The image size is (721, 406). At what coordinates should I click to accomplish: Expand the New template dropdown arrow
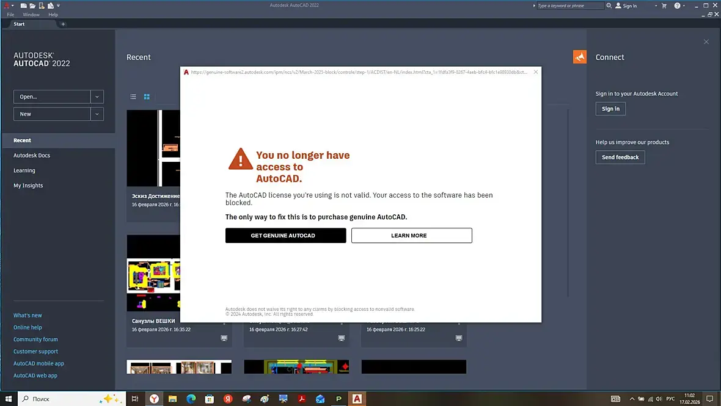click(x=97, y=114)
